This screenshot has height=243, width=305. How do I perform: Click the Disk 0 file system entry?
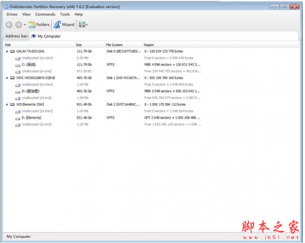pyautogui.click(x=124, y=51)
